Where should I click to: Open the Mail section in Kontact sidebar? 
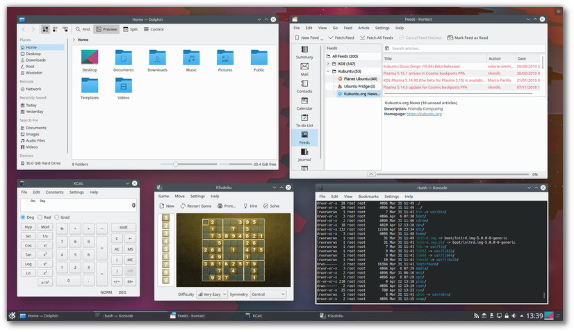pyautogui.click(x=304, y=68)
